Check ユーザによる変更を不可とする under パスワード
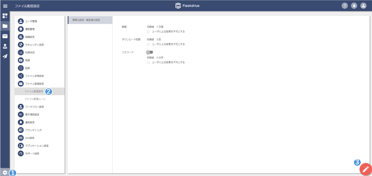The image size is (372, 176). (x=148, y=62)
